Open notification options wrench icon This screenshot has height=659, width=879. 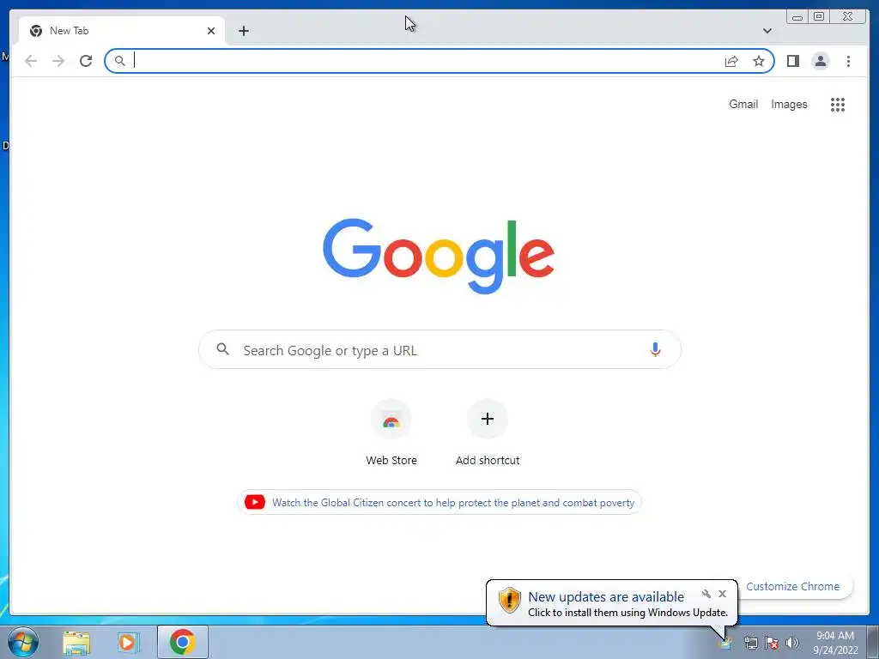tap(706, 594)
